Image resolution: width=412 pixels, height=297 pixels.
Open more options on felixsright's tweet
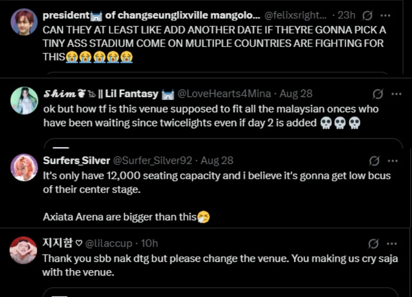(387, 15)
